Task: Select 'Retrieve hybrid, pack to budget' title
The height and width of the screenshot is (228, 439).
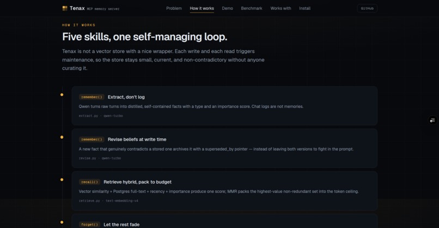Action: click(137, 182)
